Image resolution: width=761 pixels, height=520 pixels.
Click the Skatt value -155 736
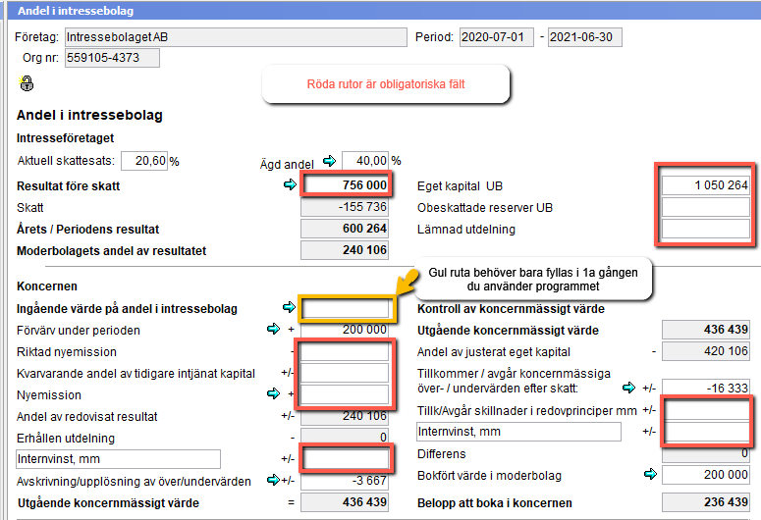point(345,207)
